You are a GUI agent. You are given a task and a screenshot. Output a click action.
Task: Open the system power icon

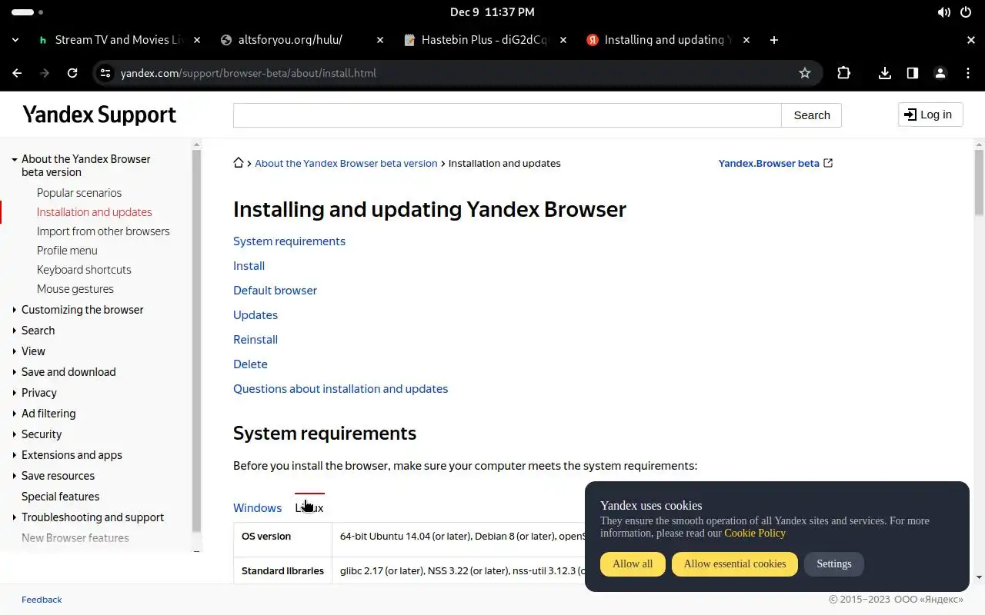click(967, 12)
